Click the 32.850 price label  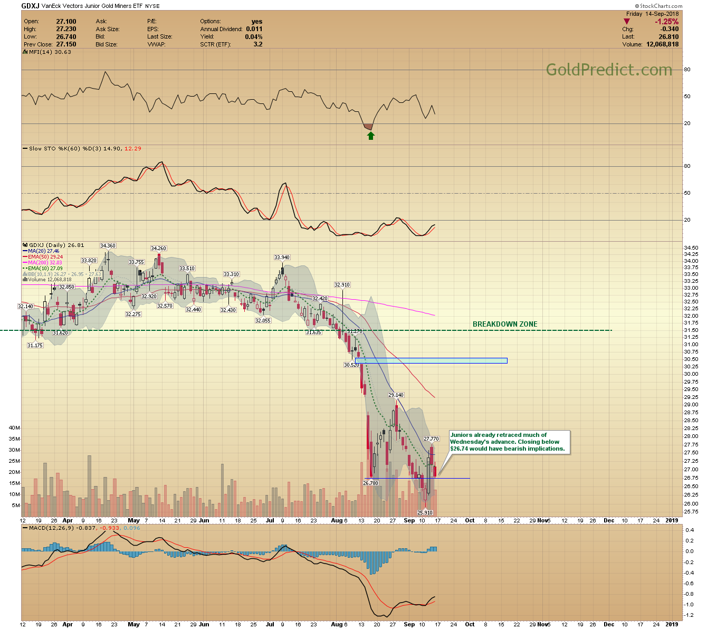(x=66, y=287)
